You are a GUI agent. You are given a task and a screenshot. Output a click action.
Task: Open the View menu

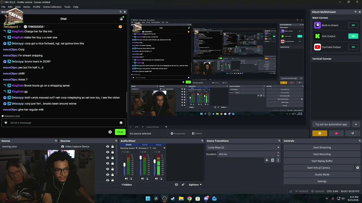coord(18,7)
